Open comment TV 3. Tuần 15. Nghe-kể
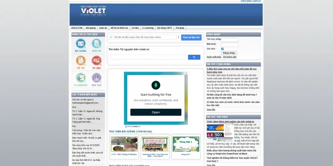Screen dimensions: 333x166 [87, 113]
